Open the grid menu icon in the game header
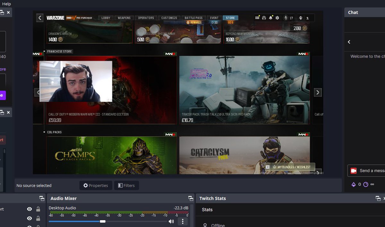 point(257,18)
